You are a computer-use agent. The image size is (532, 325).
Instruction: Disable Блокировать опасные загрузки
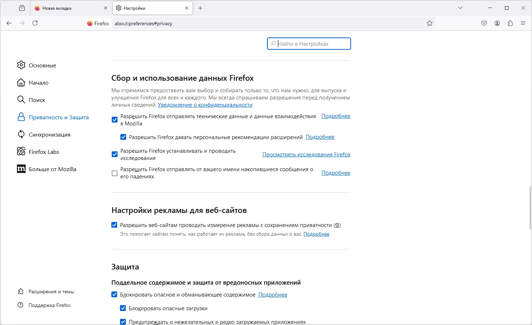click(x=123, y=308)
